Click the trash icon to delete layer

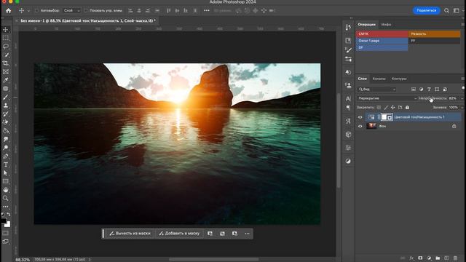[455, 258]
